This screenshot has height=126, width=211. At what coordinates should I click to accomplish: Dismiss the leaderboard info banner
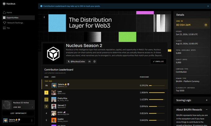point(208,6)
